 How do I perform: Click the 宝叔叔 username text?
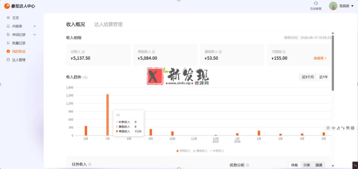pos(344,6)
